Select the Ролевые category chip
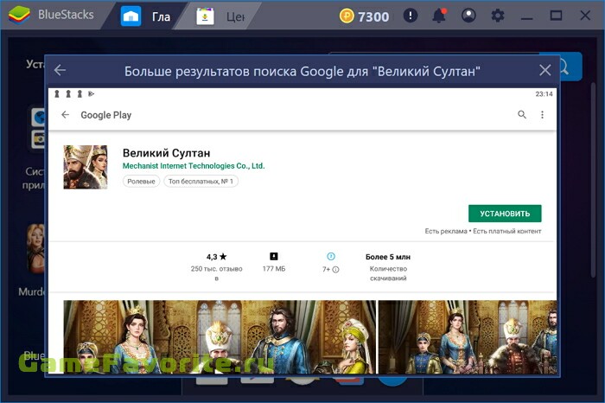Image resolution: width=605 pixels, height=403 pixels. [141, 181]
